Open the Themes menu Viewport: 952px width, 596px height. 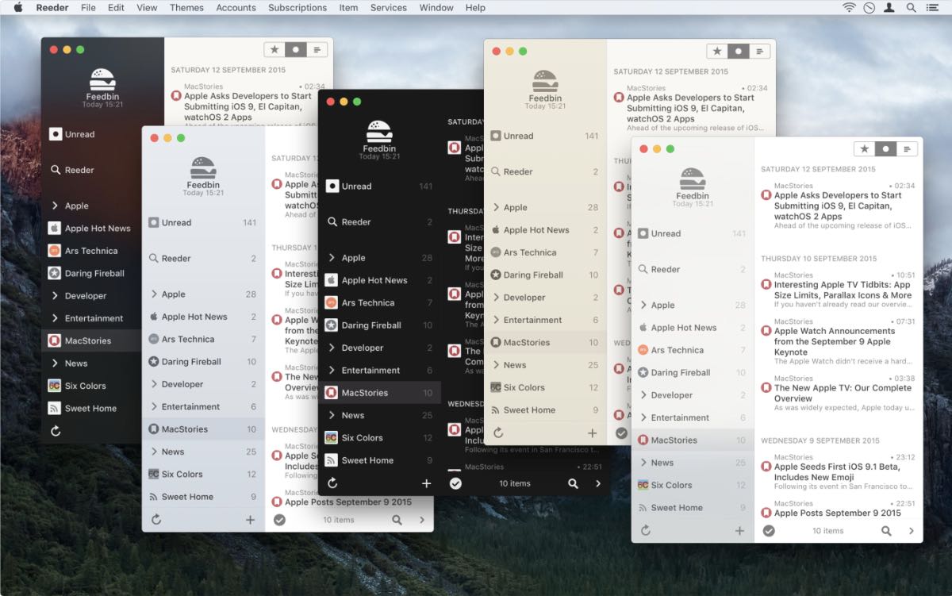(x=186, y=8)
